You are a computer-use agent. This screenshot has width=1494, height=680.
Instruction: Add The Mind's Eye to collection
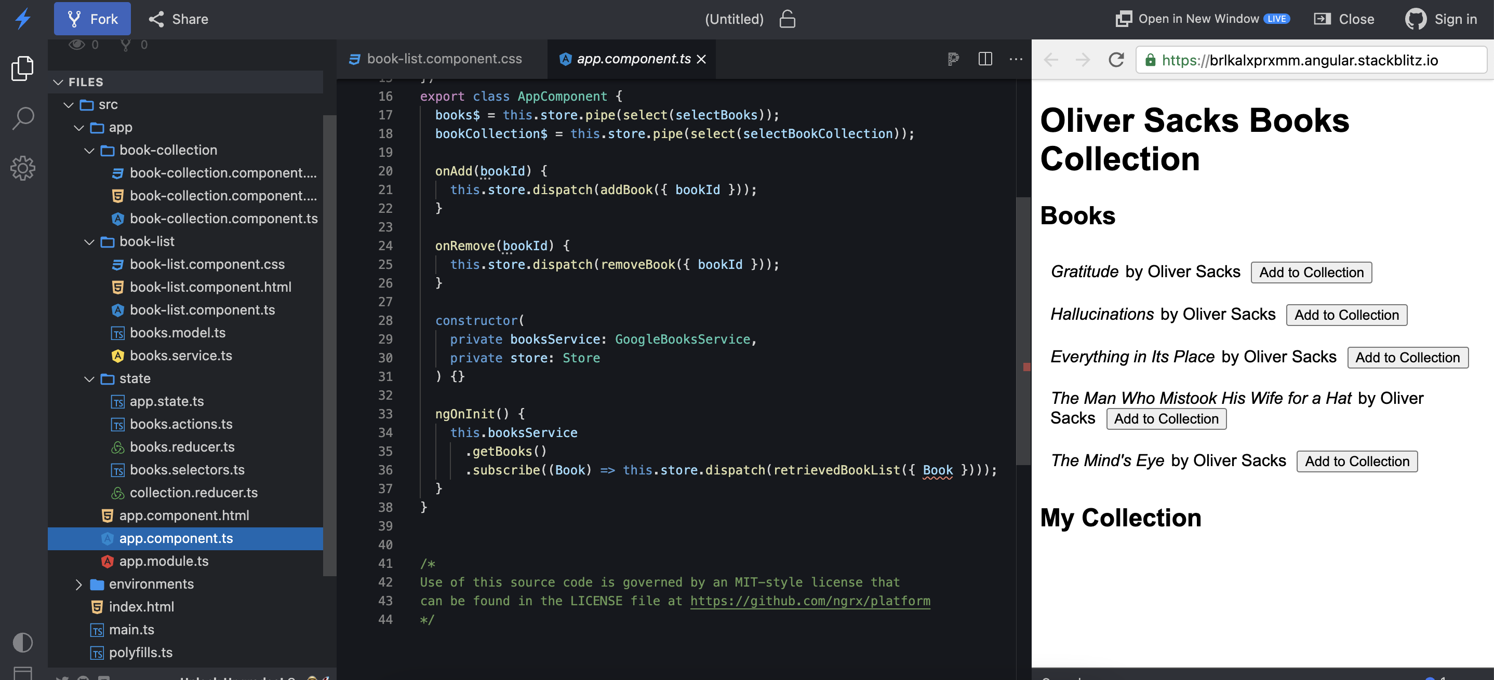coord(1356,461)
